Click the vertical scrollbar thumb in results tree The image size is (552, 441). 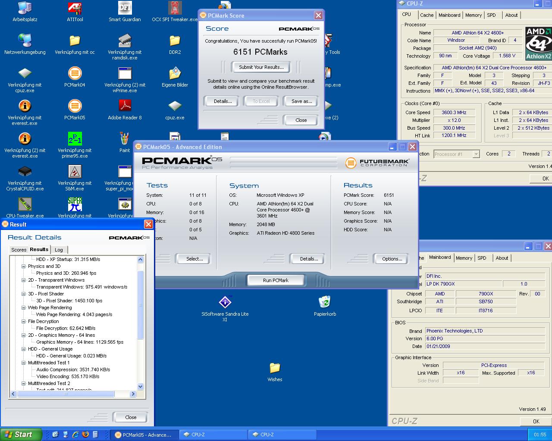[140, 305]
